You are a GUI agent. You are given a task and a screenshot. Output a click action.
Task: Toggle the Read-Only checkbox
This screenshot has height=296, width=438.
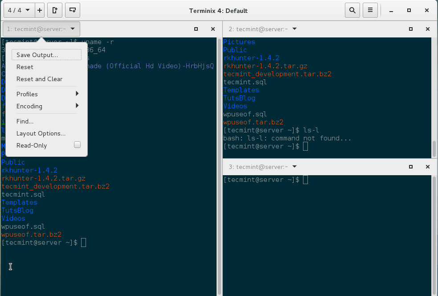(77, 145)
